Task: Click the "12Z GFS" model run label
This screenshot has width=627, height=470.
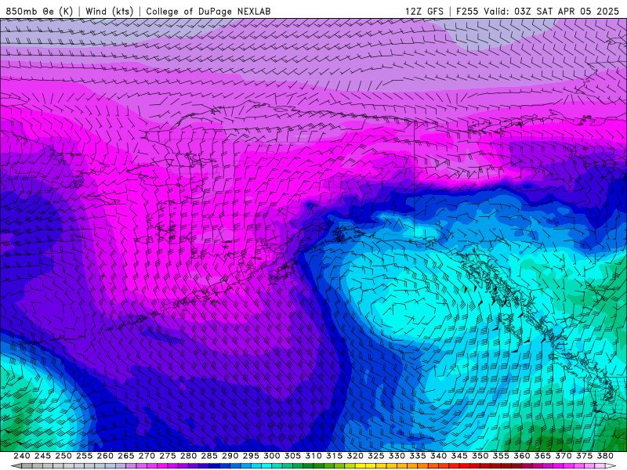Action: tap(424, 11)
